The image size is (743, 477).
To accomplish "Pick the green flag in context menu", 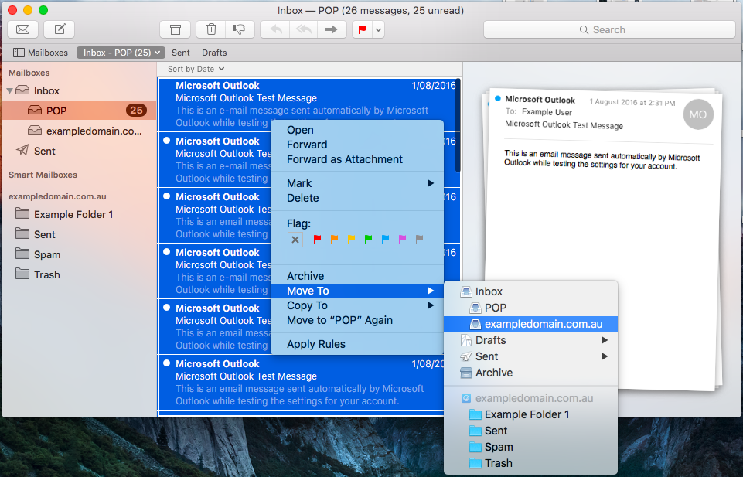I will [368, 240].
